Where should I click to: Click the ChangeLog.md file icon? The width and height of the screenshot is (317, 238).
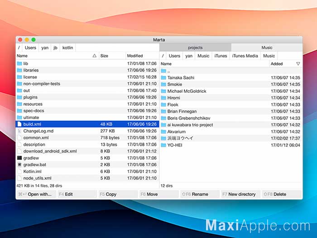(19, 131)
